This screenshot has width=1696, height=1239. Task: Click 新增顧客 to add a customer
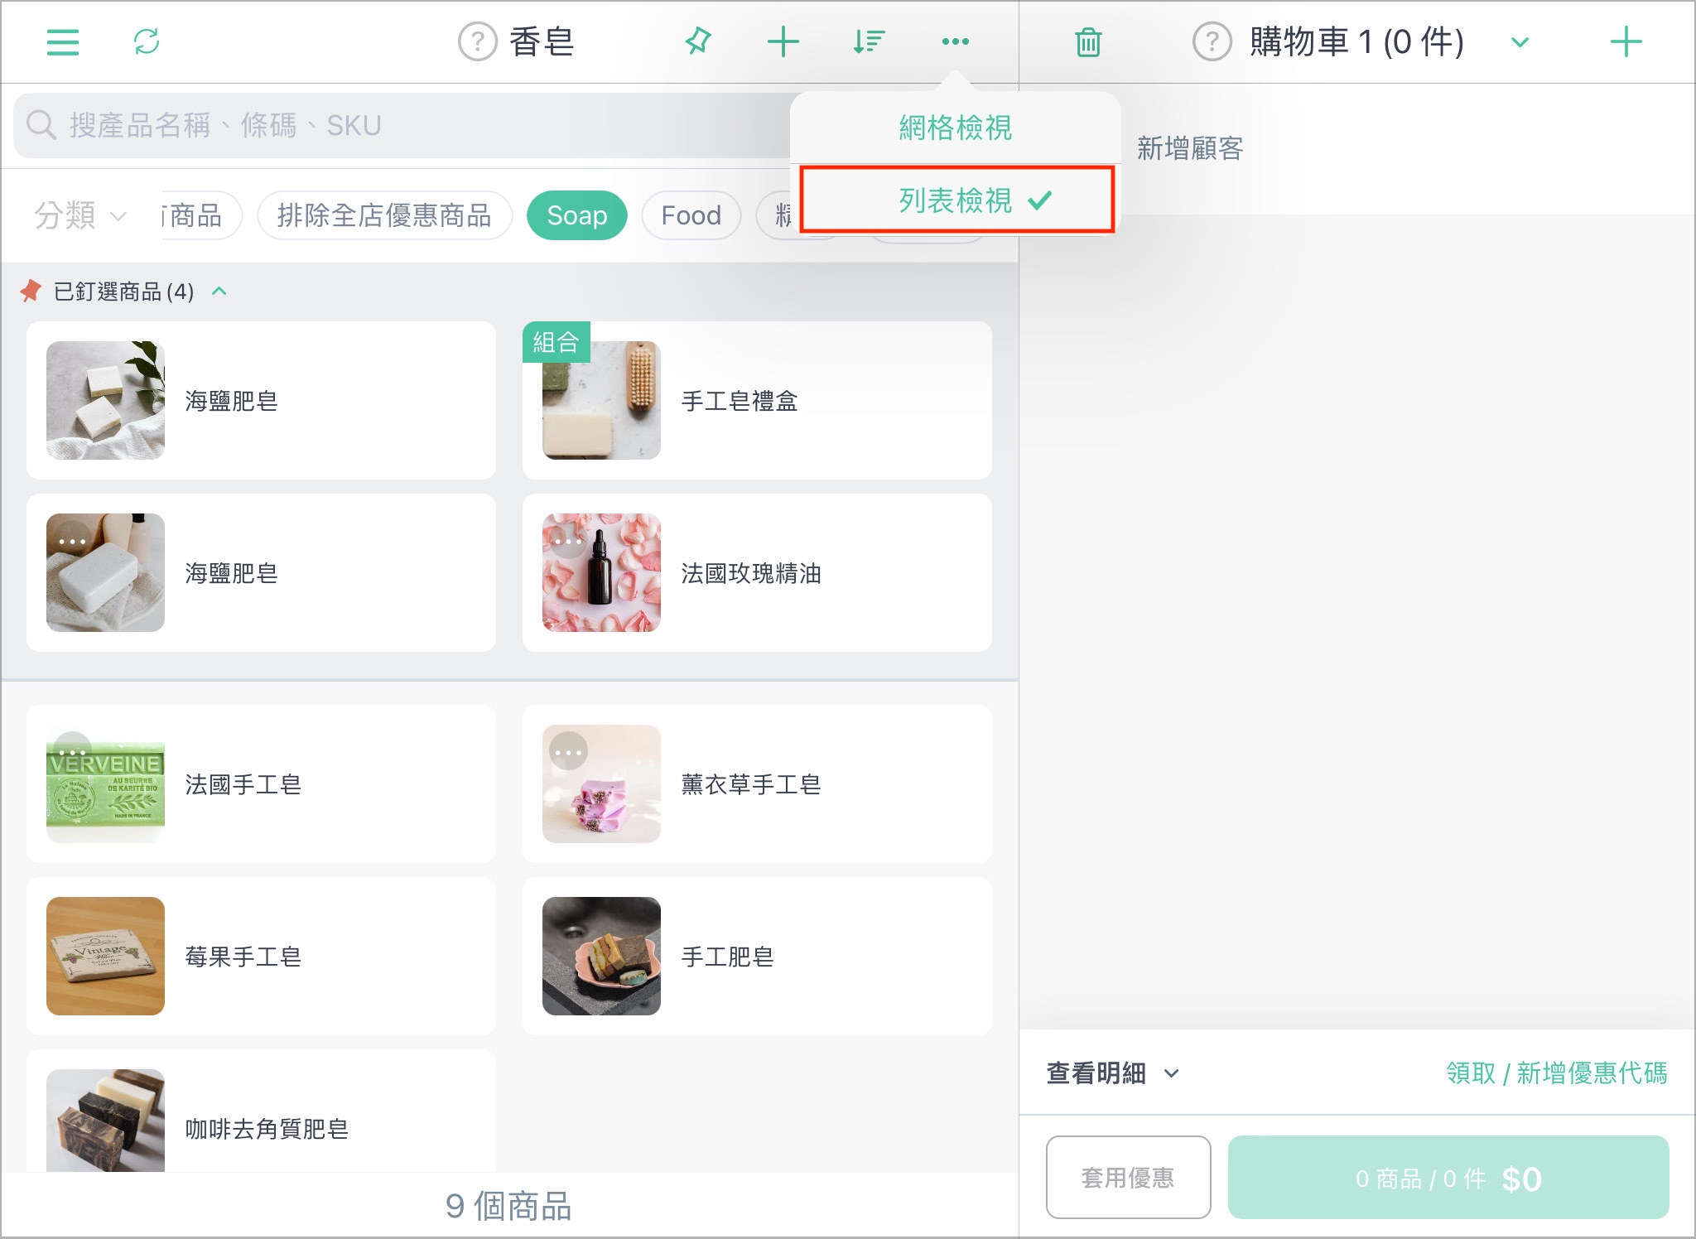(1190, 148)
